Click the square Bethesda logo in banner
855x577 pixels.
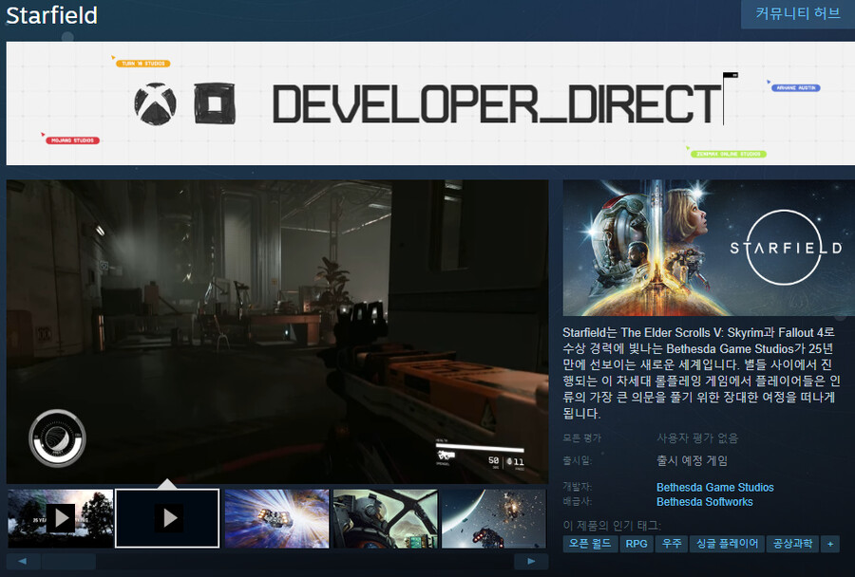(215, 103)
